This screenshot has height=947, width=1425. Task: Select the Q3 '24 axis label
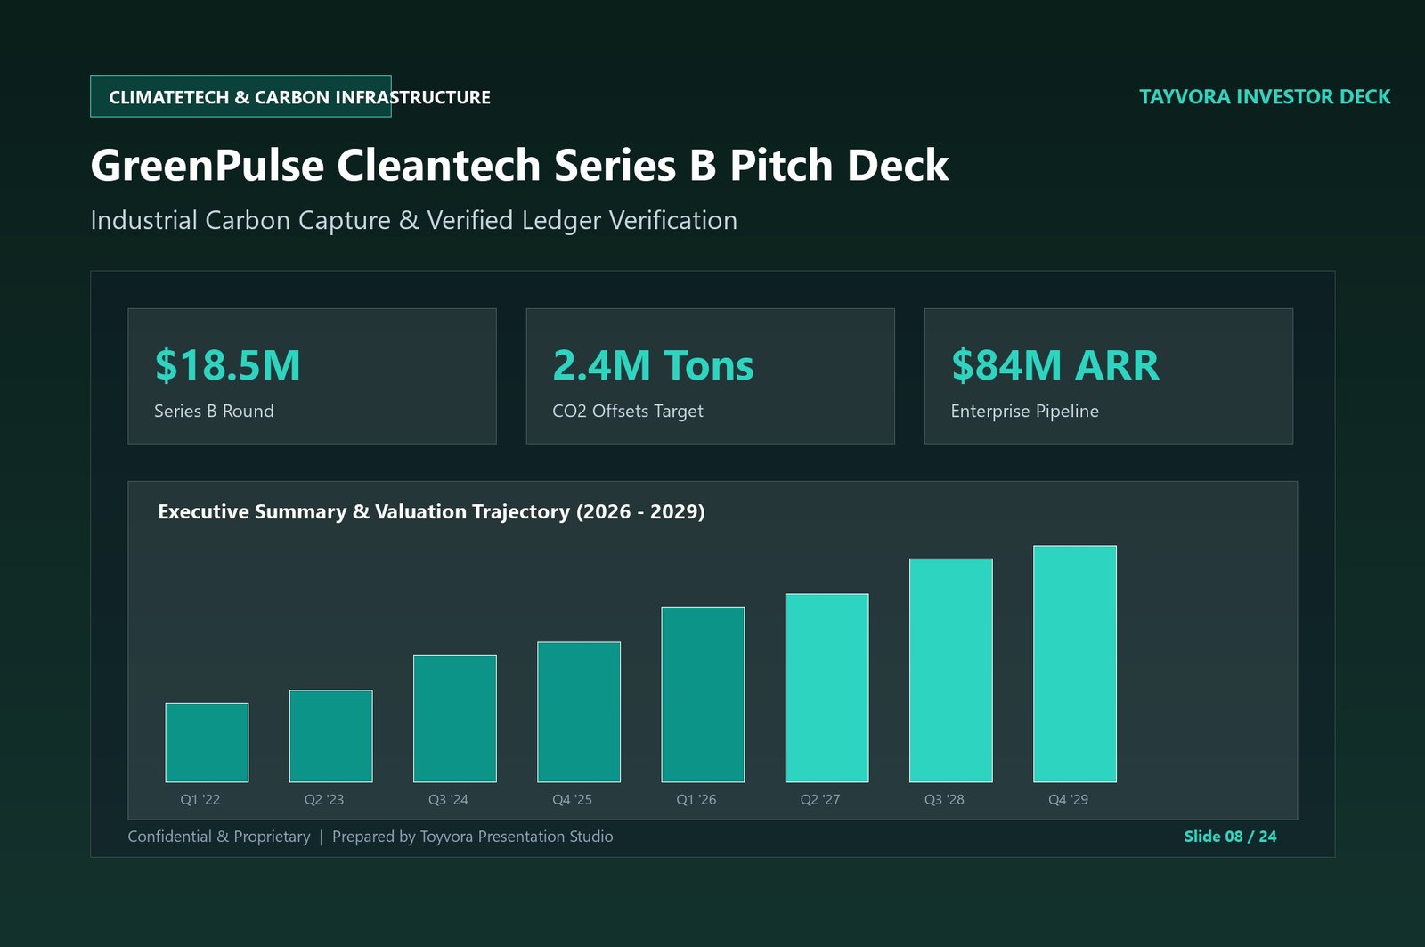[x=448, y=799]
